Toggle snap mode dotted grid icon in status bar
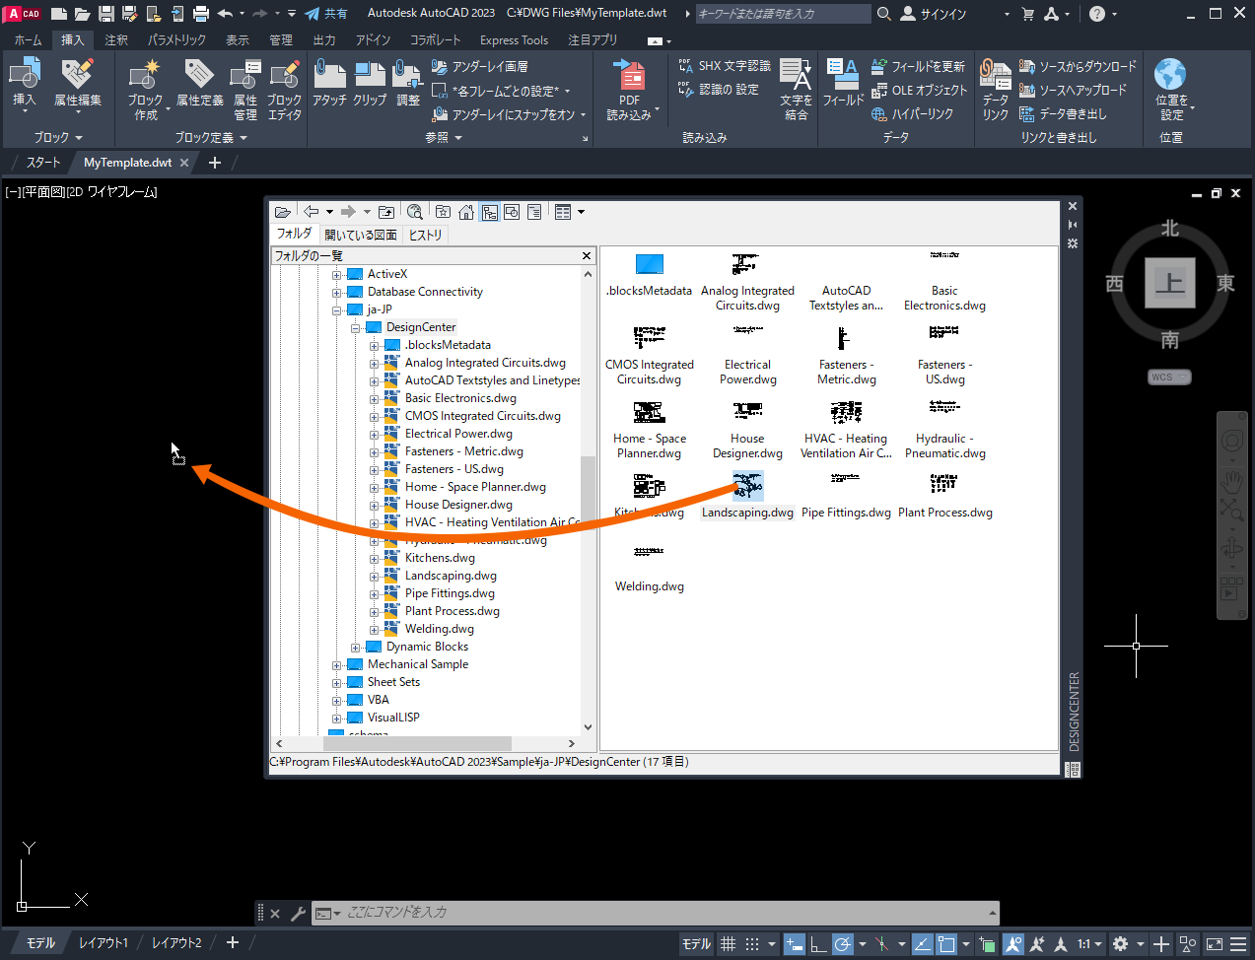 tap(752, 944)
